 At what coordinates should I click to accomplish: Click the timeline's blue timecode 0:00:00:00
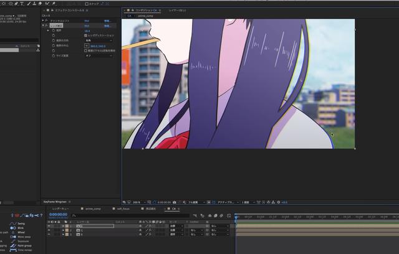(58, 215)
